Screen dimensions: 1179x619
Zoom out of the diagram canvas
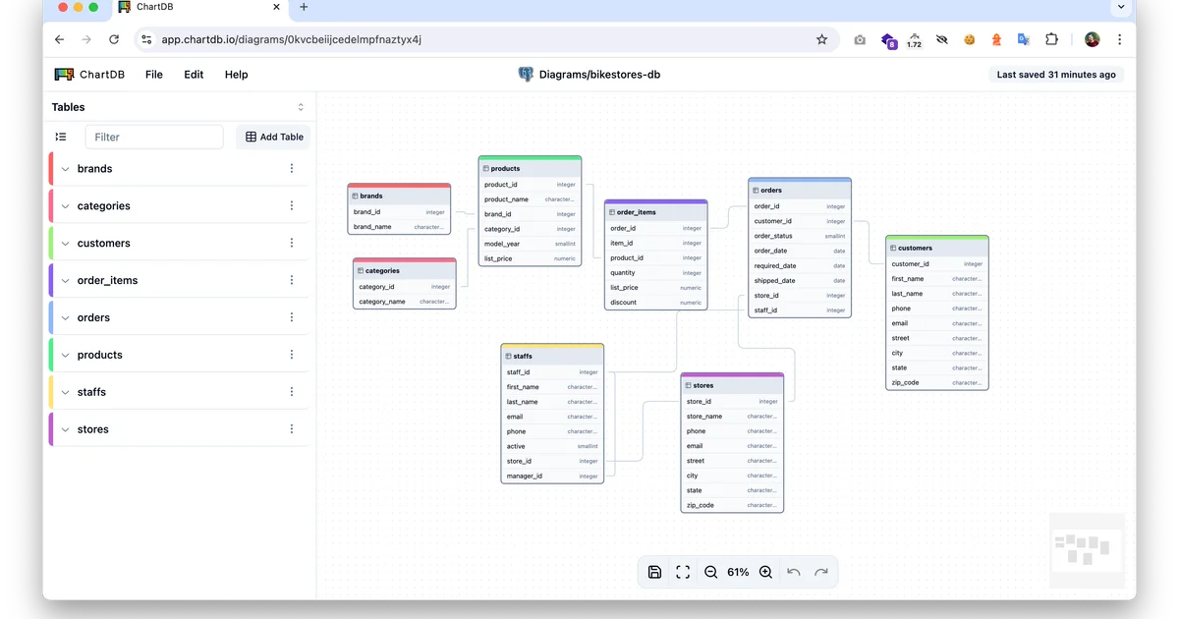click(x=710, y=572)
